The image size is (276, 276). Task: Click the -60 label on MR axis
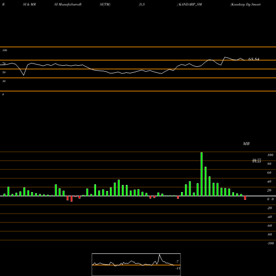[x=269, y=226]
